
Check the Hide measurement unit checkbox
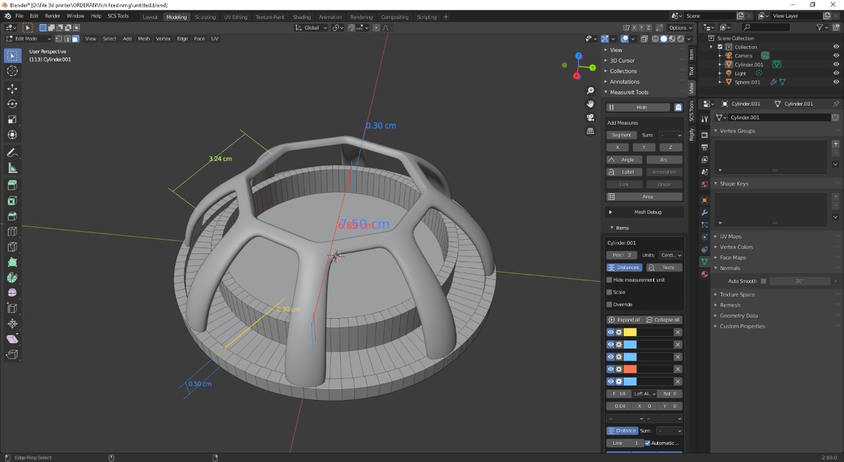click(x=609, y=279)
